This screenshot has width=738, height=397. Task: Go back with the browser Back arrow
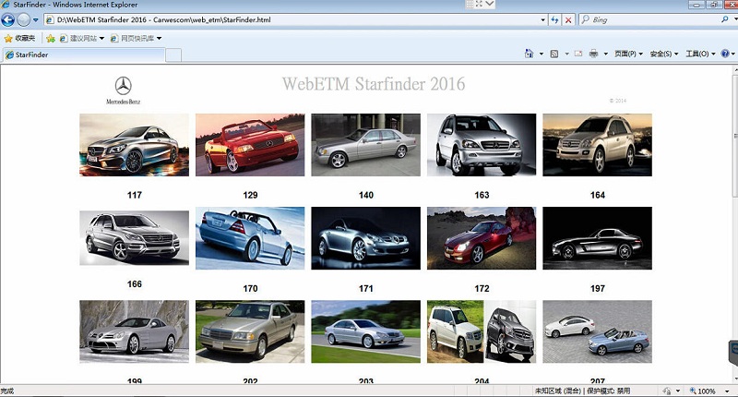pyautogui.click(x=8, y=19)
